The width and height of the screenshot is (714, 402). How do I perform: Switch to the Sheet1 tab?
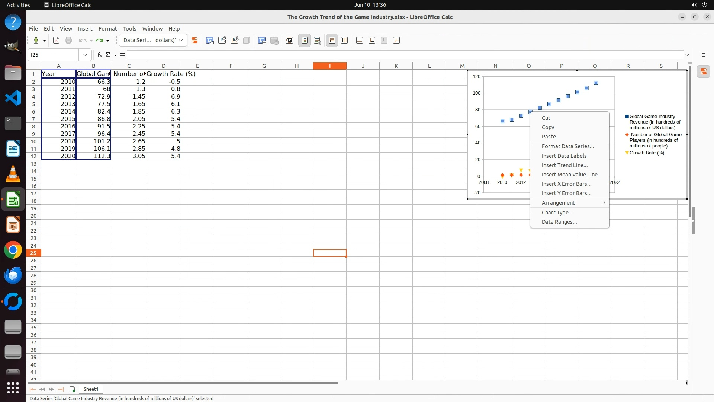[91, 389]
